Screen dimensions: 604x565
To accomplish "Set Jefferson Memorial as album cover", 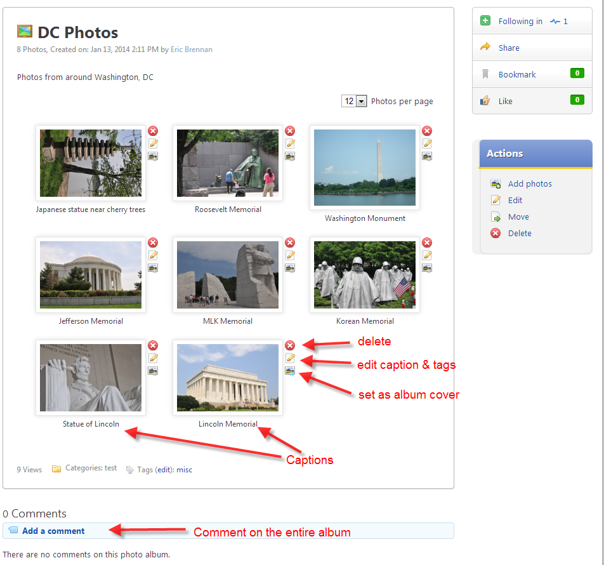I will (153, 268).
